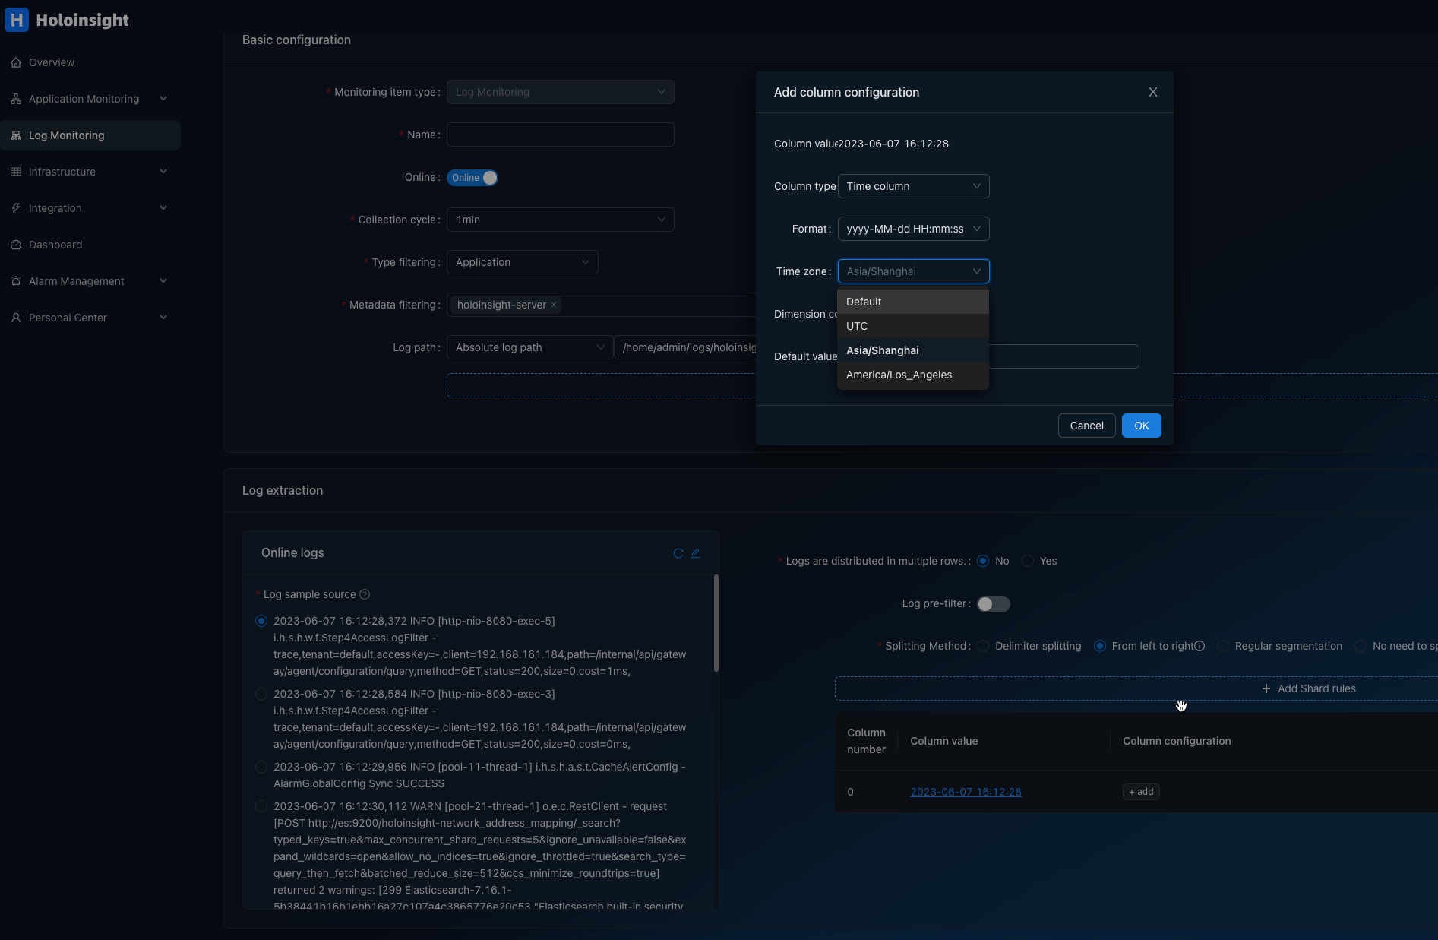Select America/Los_Angeles time zone option
The height and width of the screenshot is (940, 1438).
pos(913,375)
